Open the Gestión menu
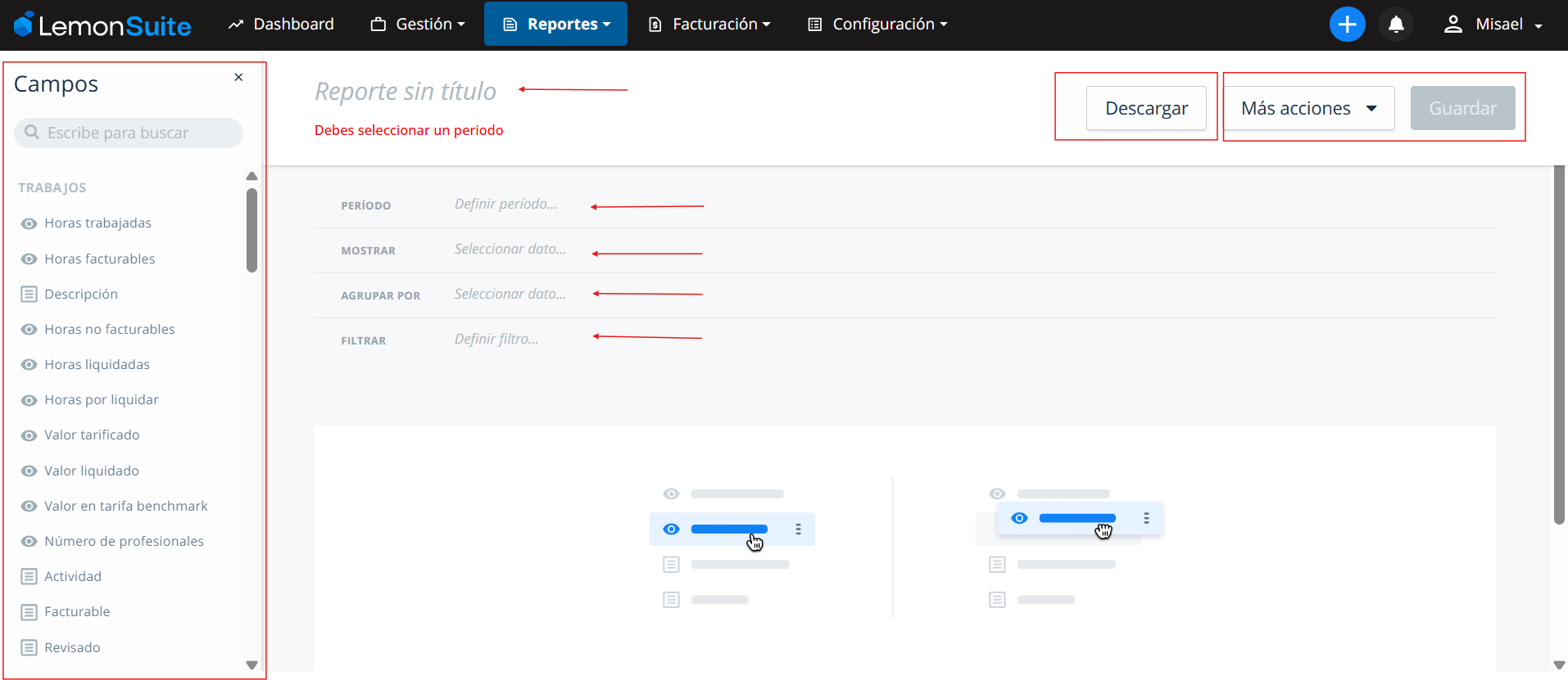1568x680 pixels. 418,24
